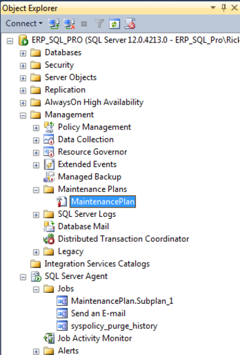This screenshot has width=240, height=355.
Task: Click the syspolicy_purge_history job icon
Action: pyautogui.click(x=62, y=326)
